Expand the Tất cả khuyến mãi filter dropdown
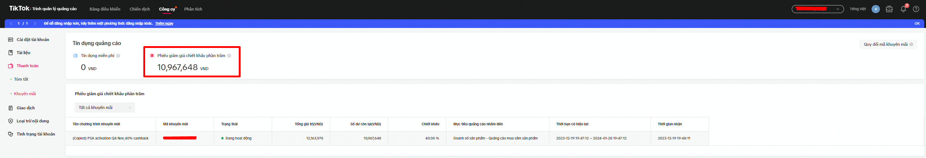 [x=105, y=108]
